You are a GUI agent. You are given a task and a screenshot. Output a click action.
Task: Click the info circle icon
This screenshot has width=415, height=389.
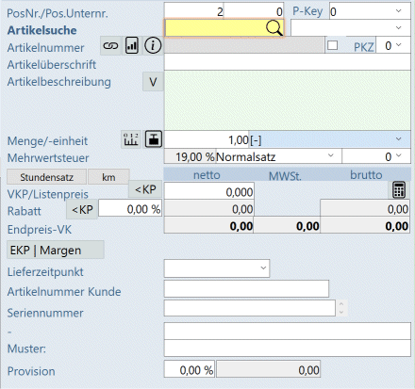tap(153, 46)
